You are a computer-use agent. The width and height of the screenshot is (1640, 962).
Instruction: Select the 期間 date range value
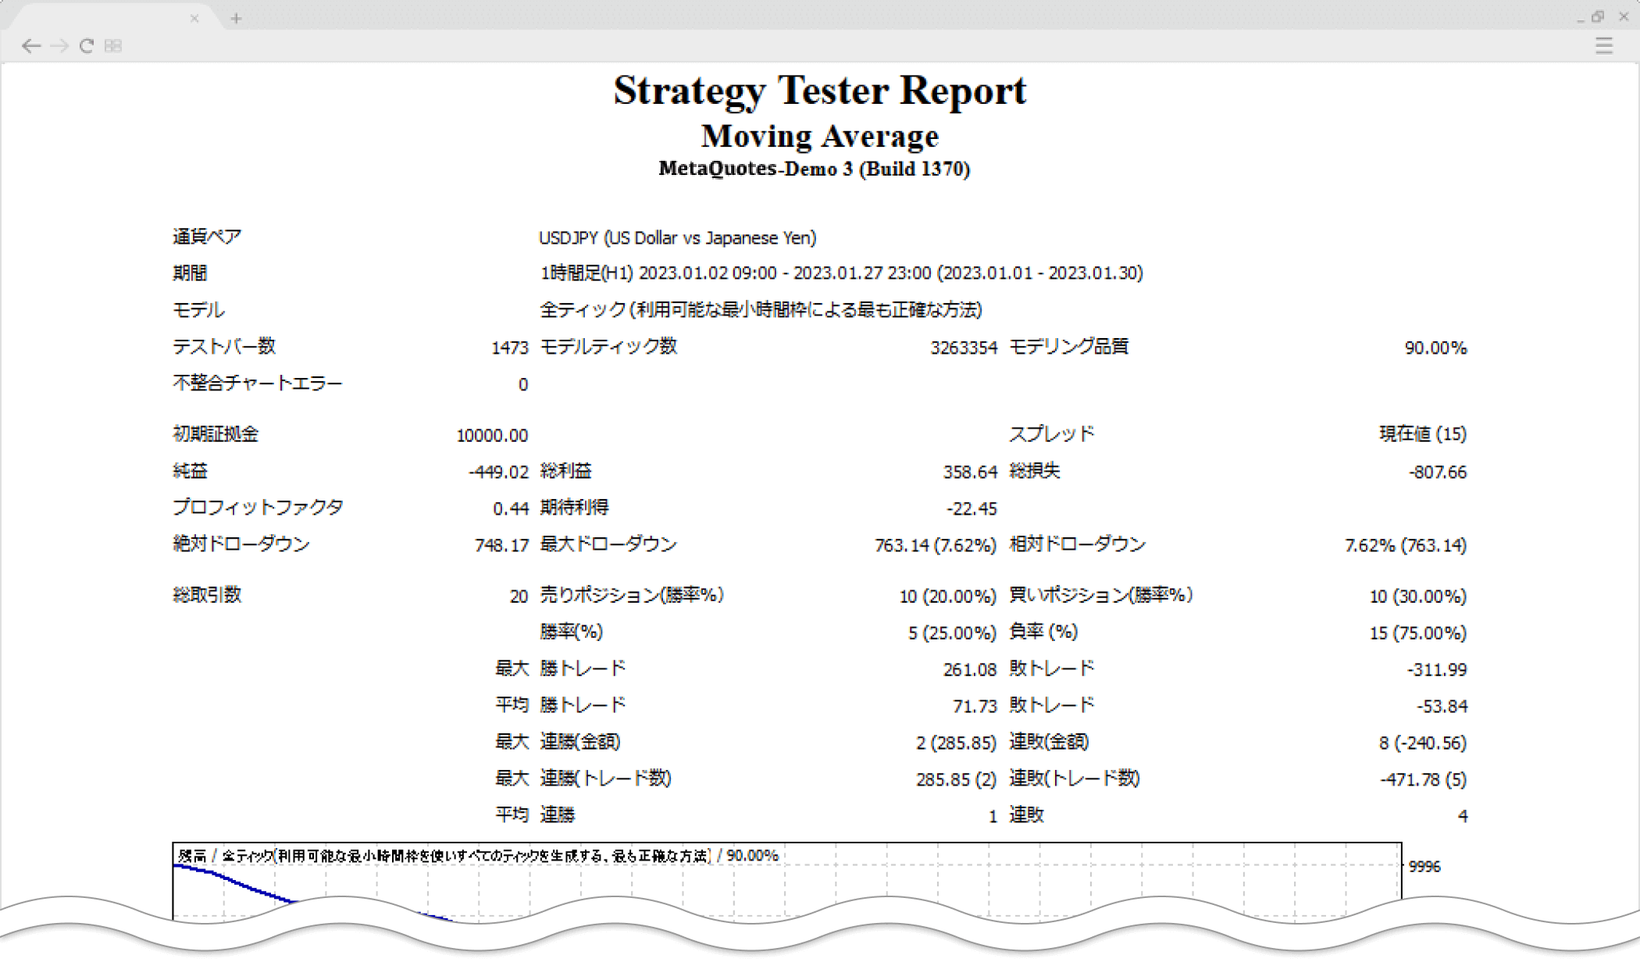tap(842, 273)
